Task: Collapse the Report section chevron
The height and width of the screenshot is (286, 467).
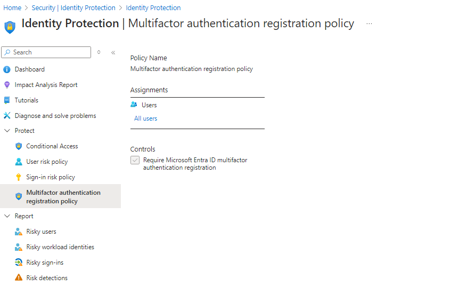Action: click(7, 216)
